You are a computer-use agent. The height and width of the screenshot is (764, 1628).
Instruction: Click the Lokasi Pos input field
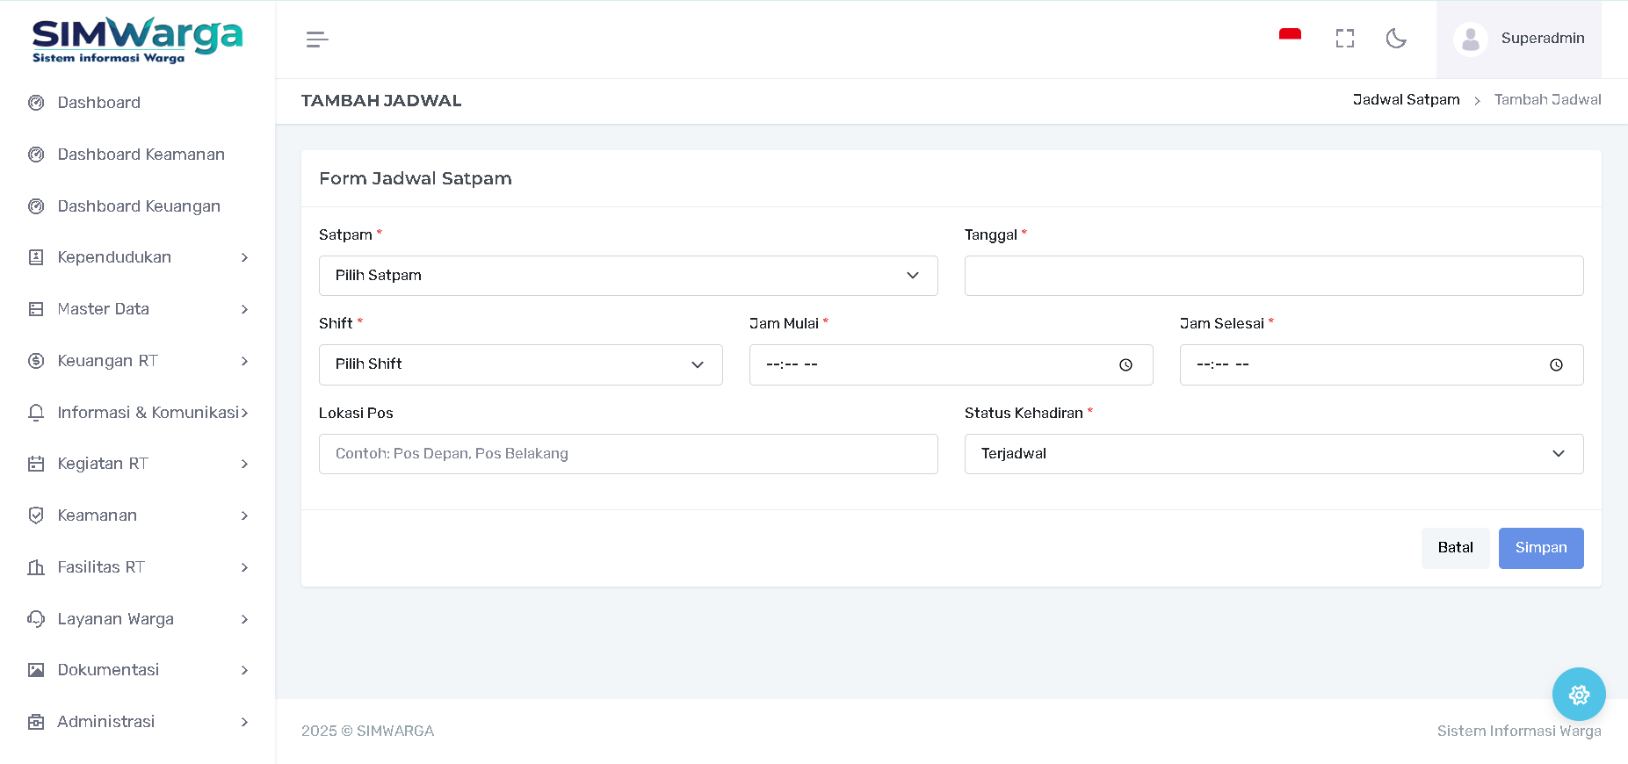click(628, 454)
